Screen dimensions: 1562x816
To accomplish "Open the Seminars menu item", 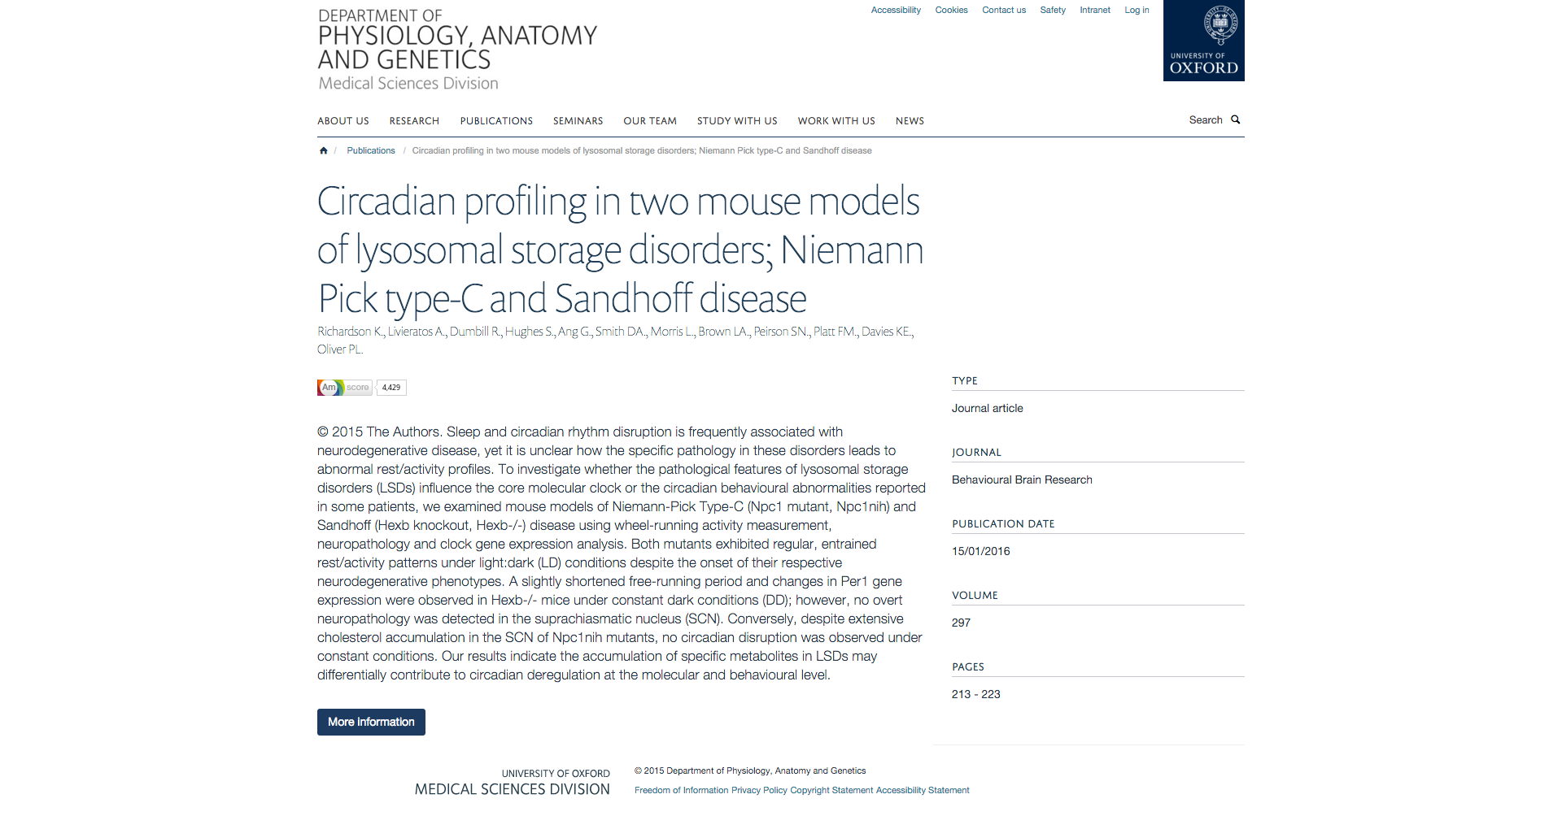I will (x=578, y=121).
